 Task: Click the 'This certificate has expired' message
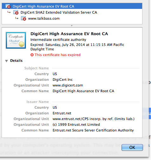[57, 55]
